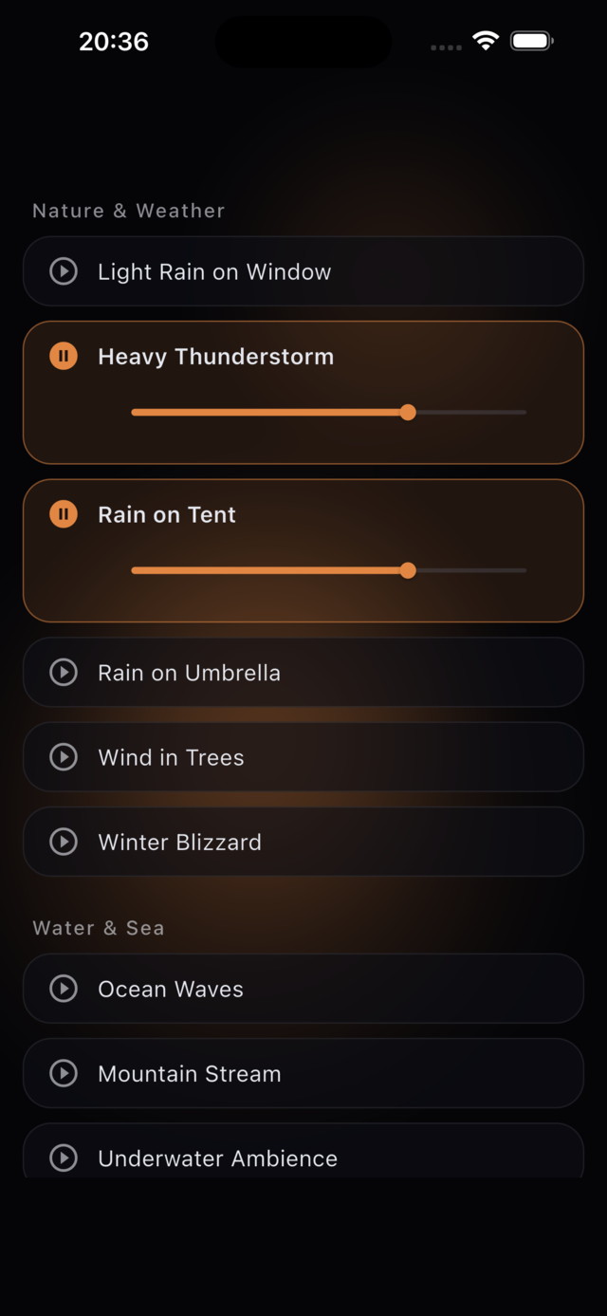Click the Rain on Tent volume slider handle
607x1316 pixels.
408,570
